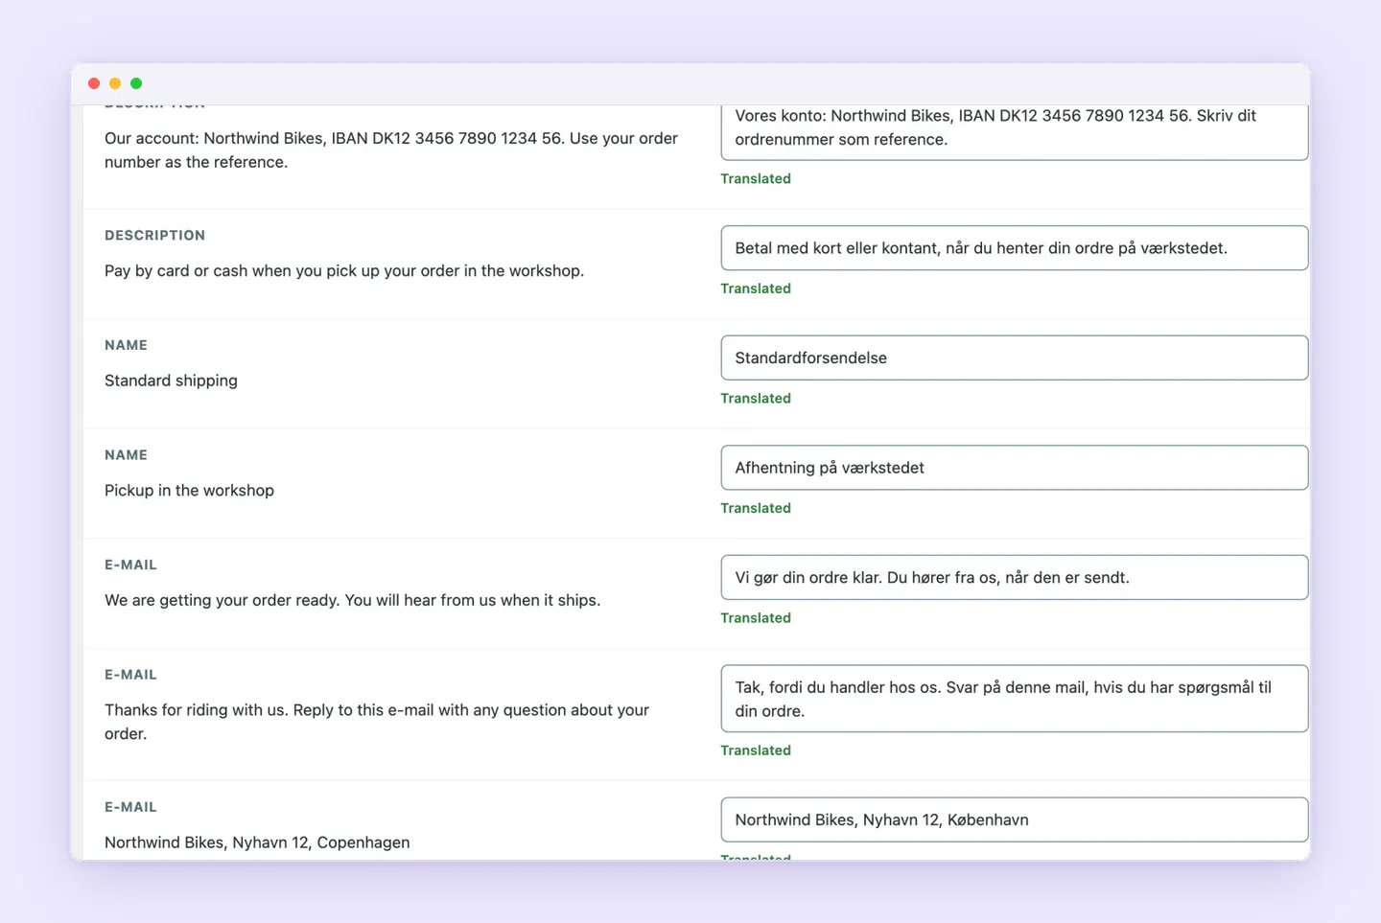Edit the "Betal med kort eller kontant" field
The width and height of the screenshot is (1381, 923).
coord(1014,248)
